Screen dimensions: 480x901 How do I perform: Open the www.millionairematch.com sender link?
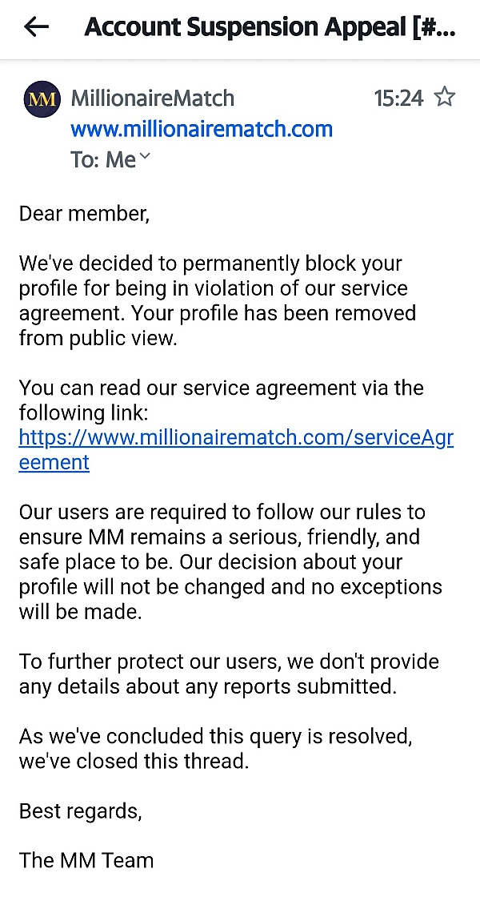[x=202, y=129]
